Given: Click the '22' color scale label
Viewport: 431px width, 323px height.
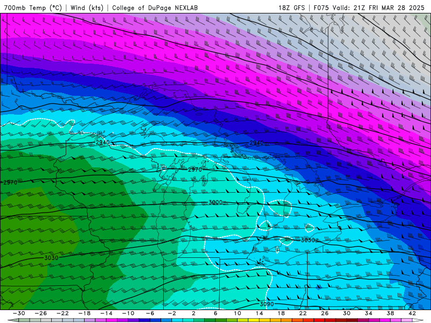Looking at the screenshot, I should click(303, 313).
